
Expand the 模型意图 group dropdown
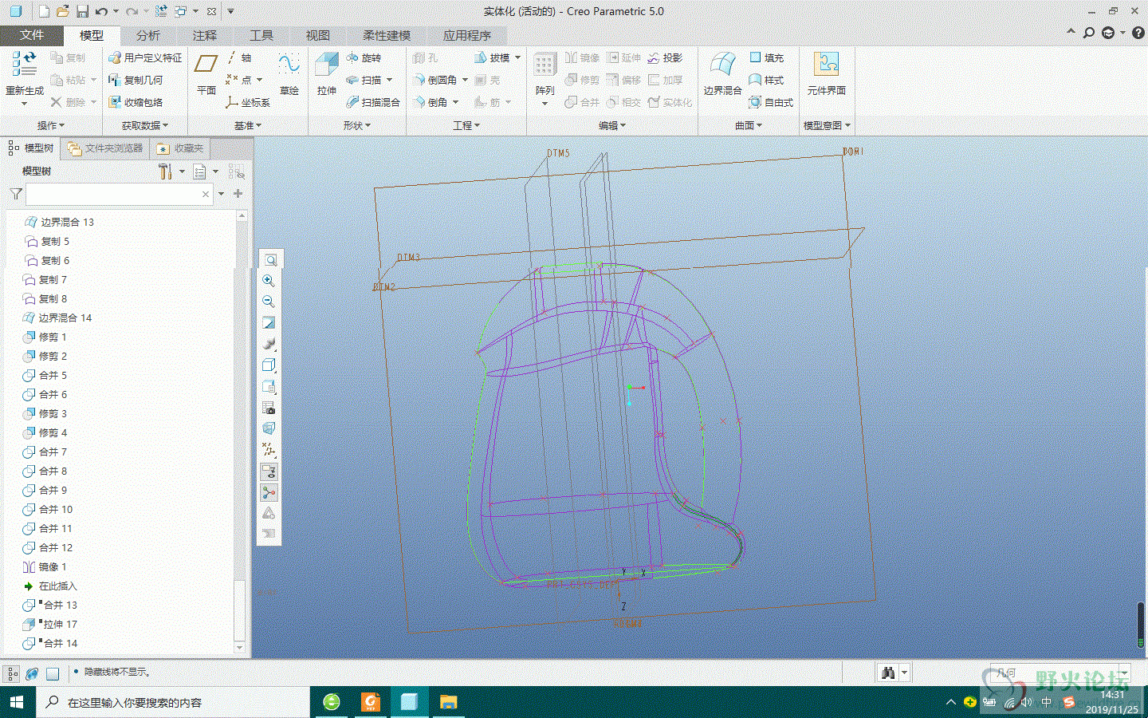pos(828,125)
